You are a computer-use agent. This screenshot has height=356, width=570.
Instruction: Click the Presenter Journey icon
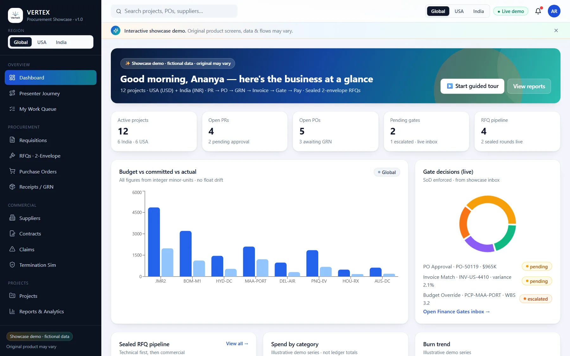click(x=12, y=93)
